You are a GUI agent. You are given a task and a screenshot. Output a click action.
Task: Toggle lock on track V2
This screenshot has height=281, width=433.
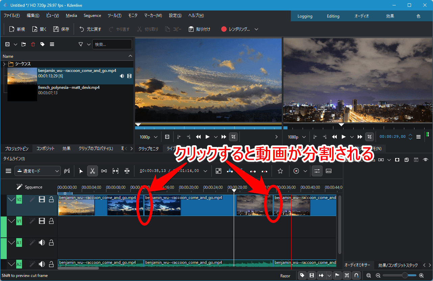[x=51, y=200]
